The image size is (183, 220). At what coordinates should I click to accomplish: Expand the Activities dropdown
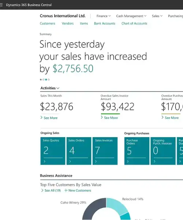pyautogui.click(x=50, y=88)
